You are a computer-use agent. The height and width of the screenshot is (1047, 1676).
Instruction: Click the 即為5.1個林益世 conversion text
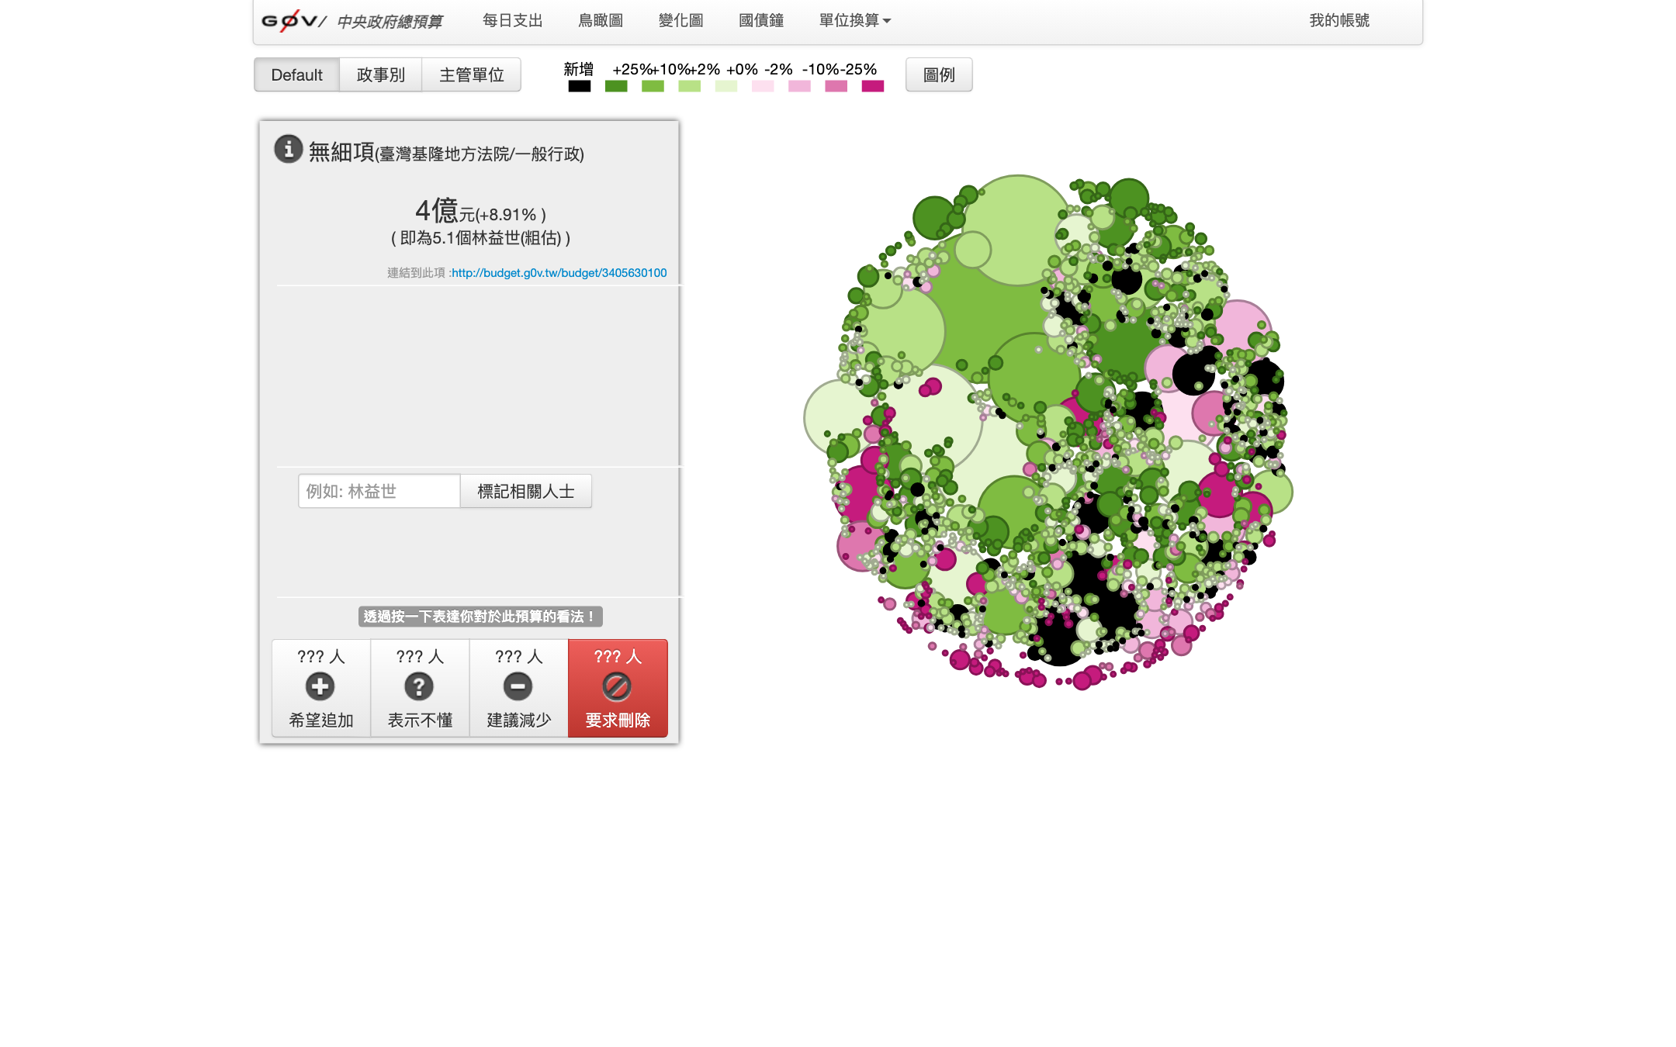point(480,238)
